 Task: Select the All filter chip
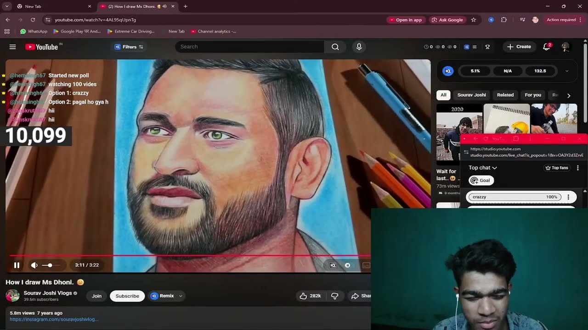pos(443,95)
